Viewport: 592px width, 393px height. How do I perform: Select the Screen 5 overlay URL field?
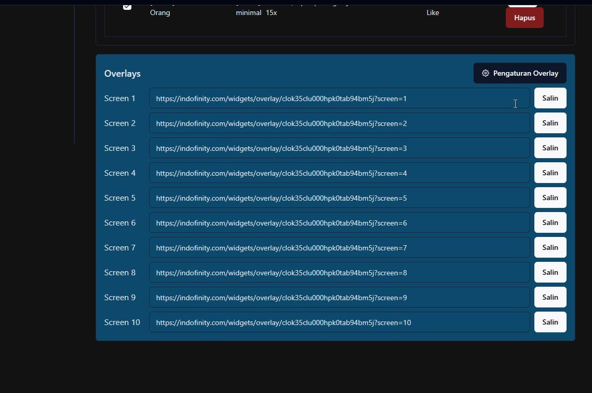(x=339, y=198)
